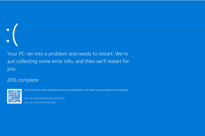Image resolution: width=205 pixels, height=136 pixels.
Task: Click the 'Stop code:' label
Action: pyautogui.click(x=29, y=102)
